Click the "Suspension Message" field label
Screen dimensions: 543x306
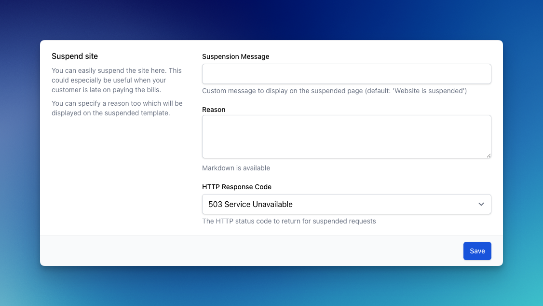pyautogui.click(x=235, y=56)
